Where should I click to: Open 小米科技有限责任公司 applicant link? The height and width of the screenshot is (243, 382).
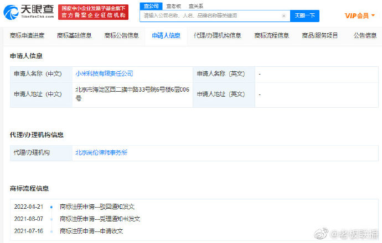(x=104, y=73)
